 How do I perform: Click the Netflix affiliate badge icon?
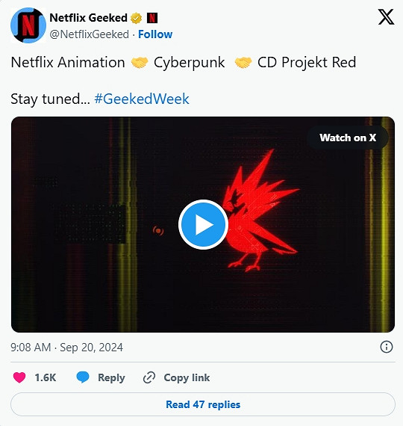[x=152, y=18]
